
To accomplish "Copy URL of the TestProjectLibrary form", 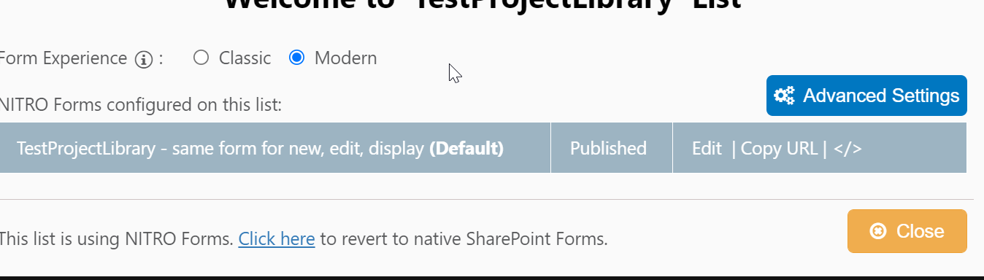I will point(779,149).
